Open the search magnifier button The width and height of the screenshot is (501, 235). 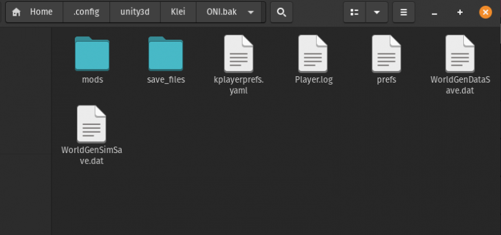coord(282,12)
